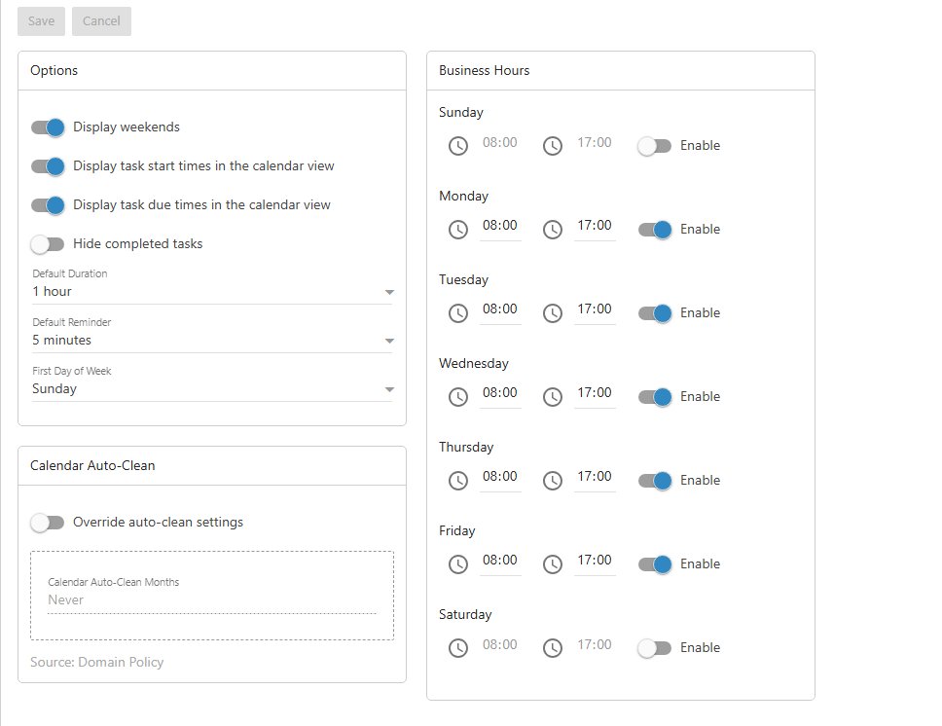Screen dimensions: 942x726
Task: Enable Sunday business hours toggle
Action: 655,146
